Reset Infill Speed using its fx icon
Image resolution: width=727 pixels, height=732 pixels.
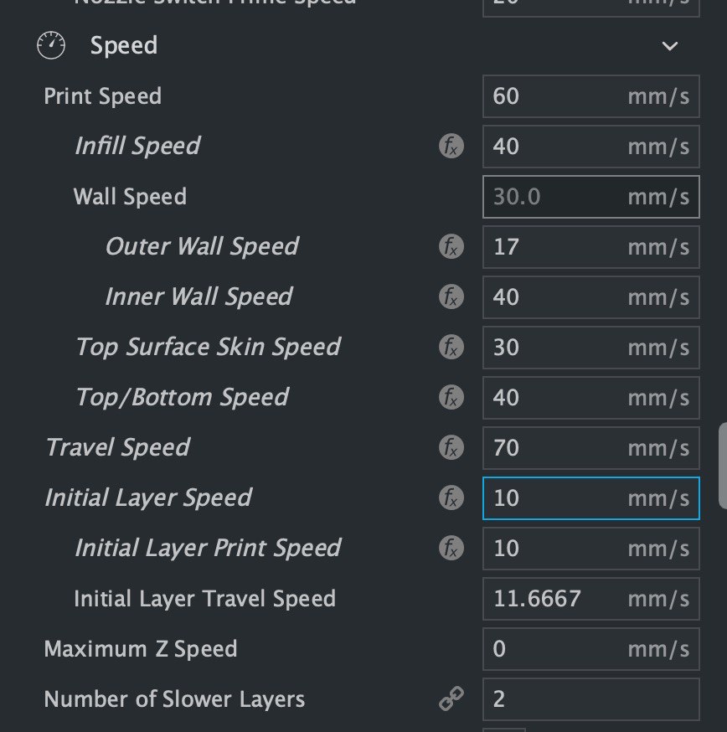451,146
